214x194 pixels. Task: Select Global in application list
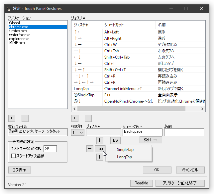pyautogui.click(x=38, y=23)
